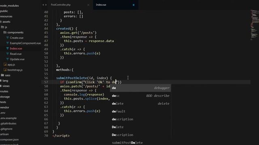
Task: Click the JS icon beside bootstrap.js
Action: pos(5,70)
